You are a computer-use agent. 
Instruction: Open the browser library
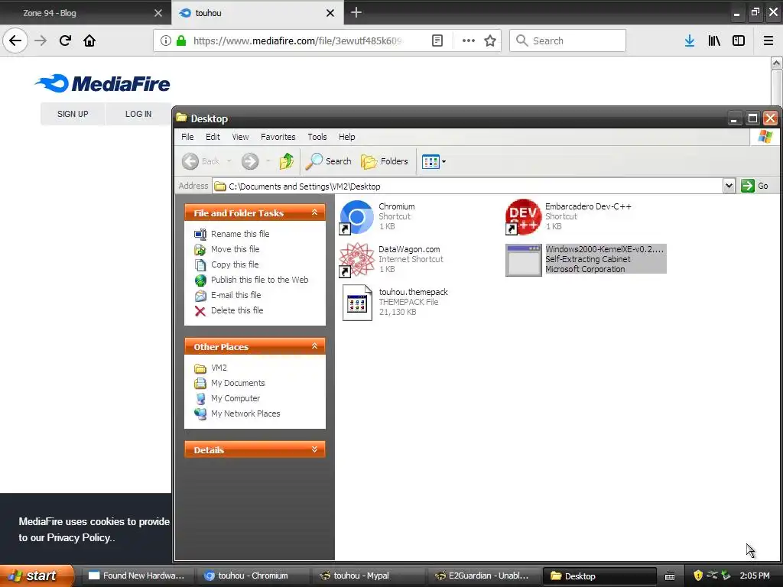pyautogui.click(x=714, y=41)
